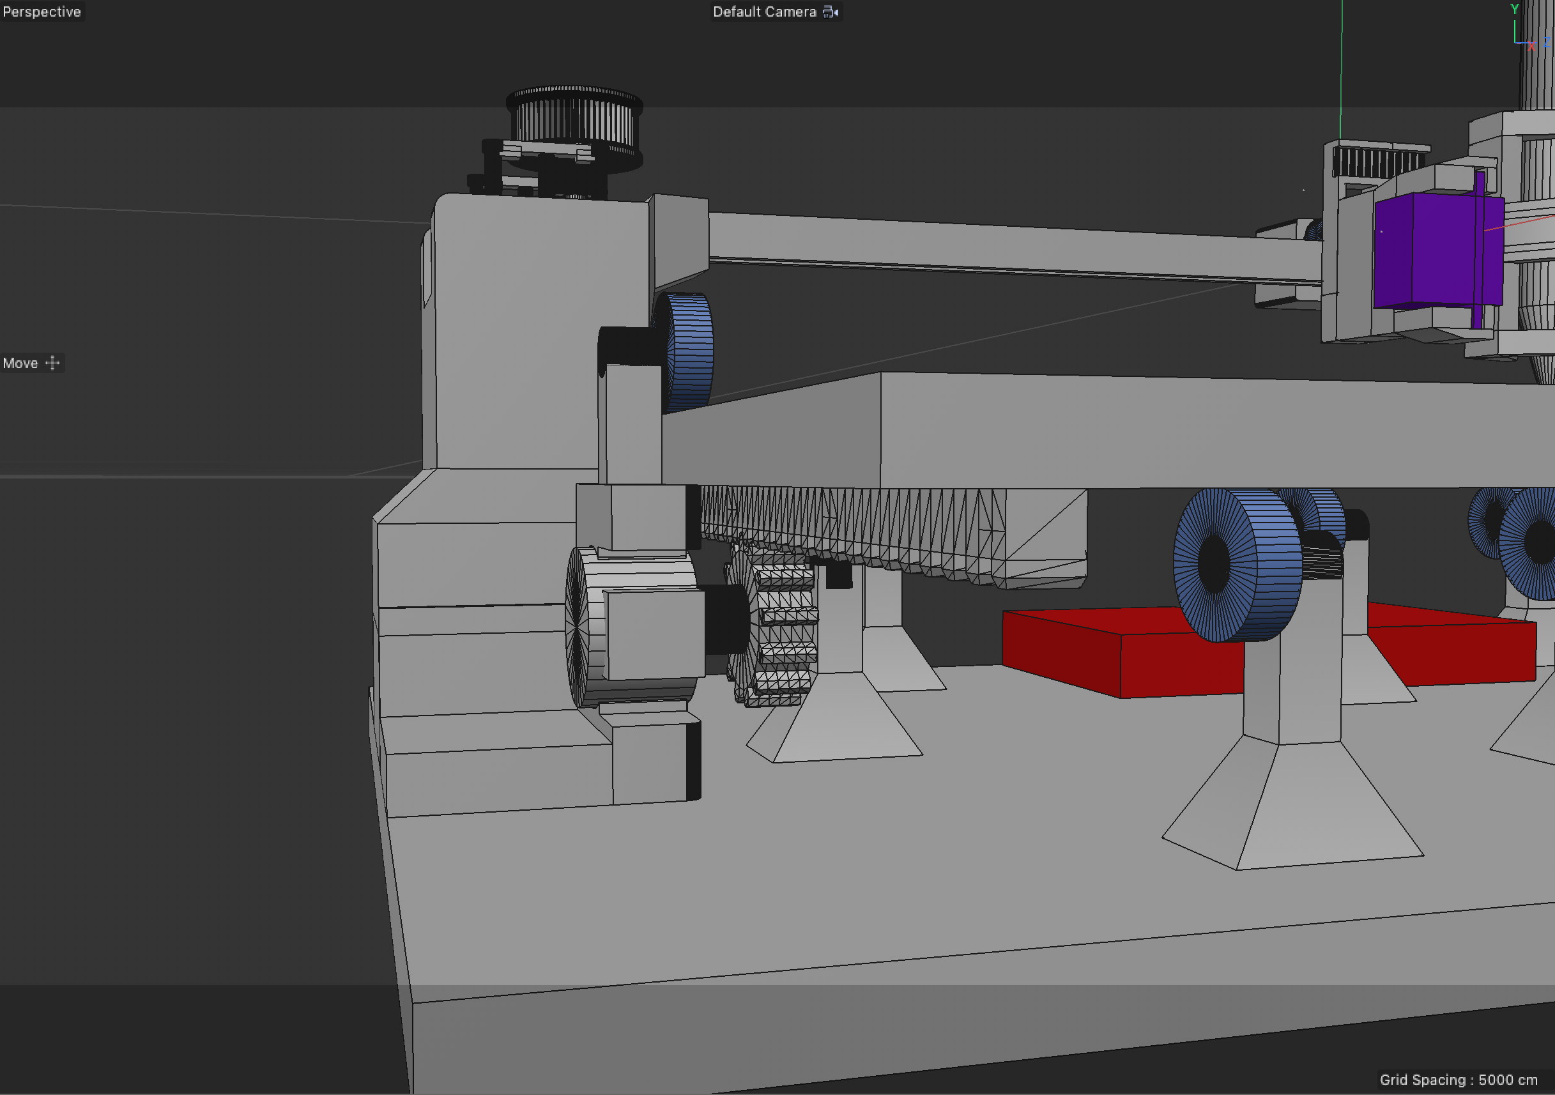Click the camera icon beside Default Camera
The width and height of the screenshot is (1555, 1095).
[831, 11]
